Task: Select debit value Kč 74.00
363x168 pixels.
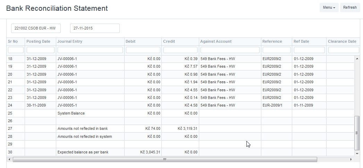Action: coord(153,128)
